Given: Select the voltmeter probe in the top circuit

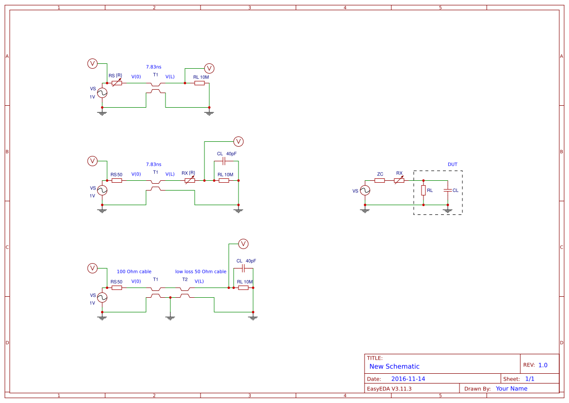Looking at the screenshot, I should [92, 63].
